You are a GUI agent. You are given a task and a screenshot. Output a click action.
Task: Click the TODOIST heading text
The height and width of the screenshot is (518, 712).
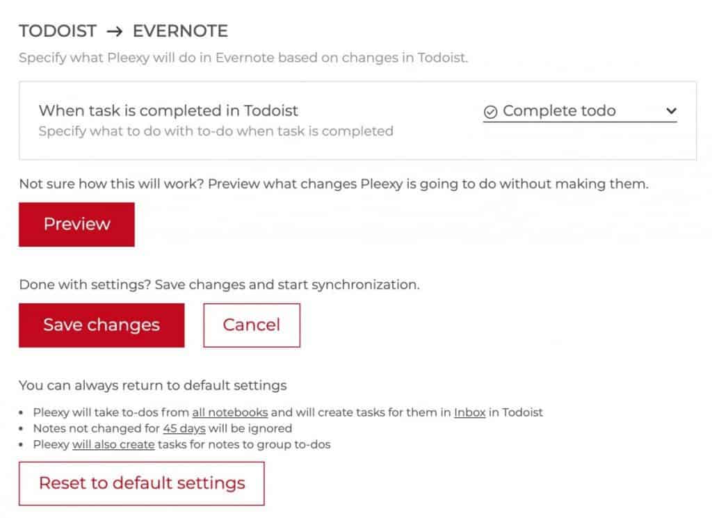pos(58,31)
